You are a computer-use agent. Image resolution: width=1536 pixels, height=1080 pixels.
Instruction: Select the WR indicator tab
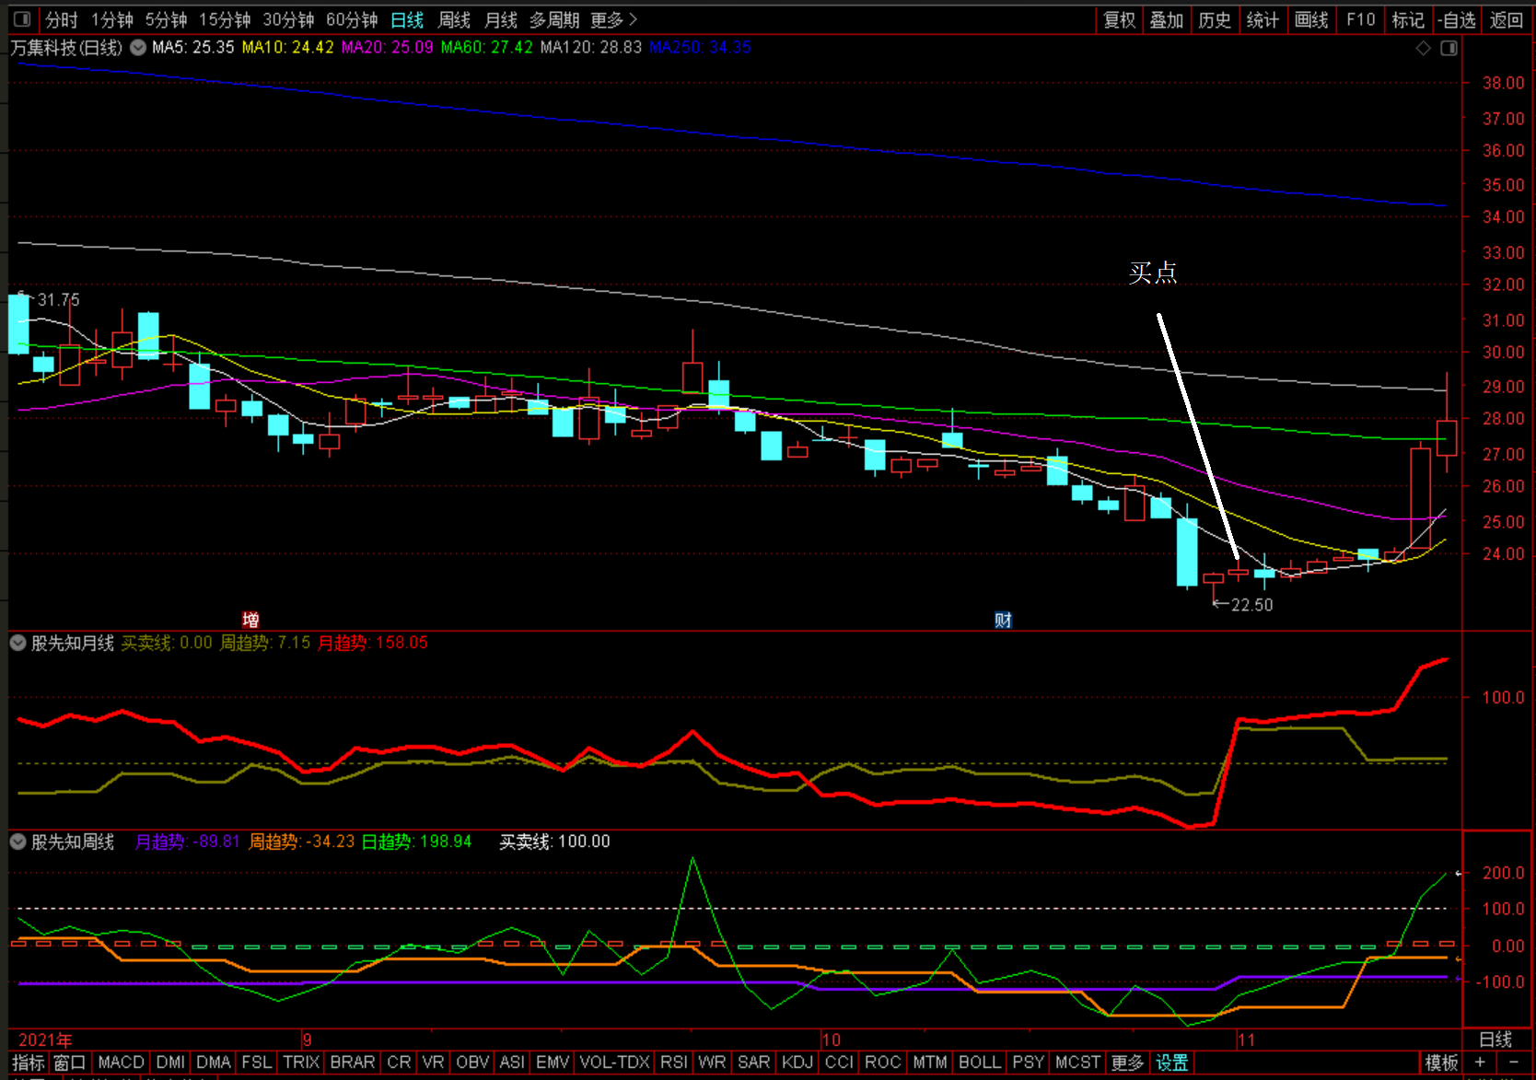click(x=712, y=1063)
